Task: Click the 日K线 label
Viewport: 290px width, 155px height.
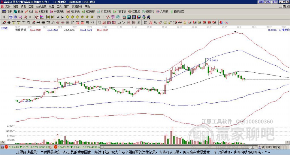Action: pyautogui.click(x=4, y=28)
